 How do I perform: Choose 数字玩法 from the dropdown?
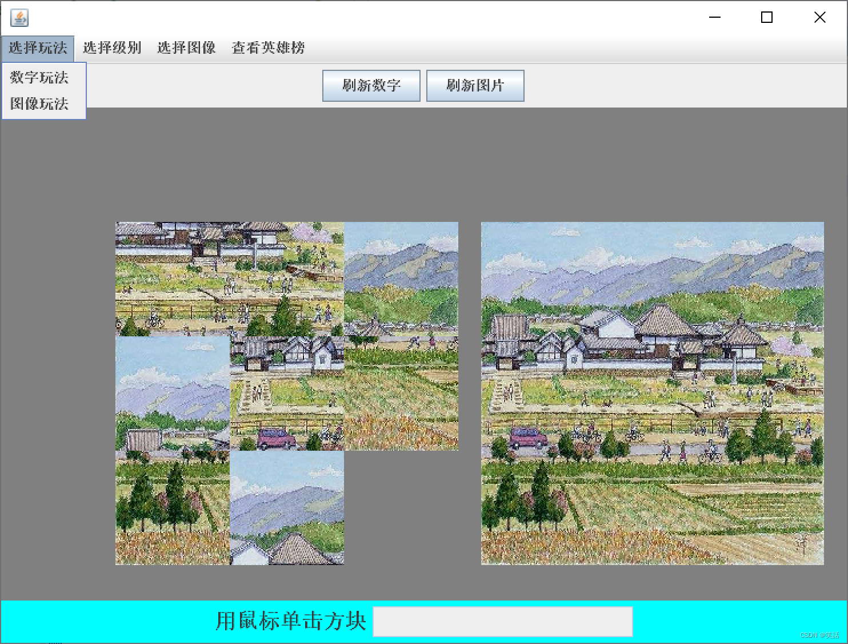pos(44,77)
